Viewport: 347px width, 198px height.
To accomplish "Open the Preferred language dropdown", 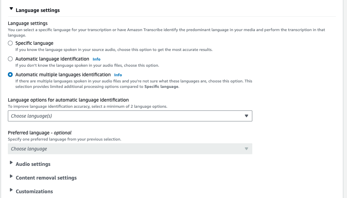I will pyautogui.click(x=130, y=149).
